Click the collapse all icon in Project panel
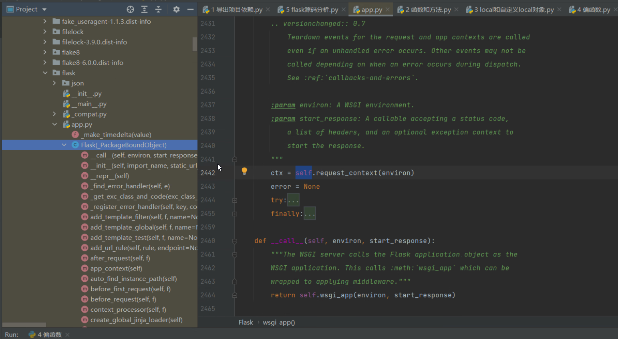618x339 pixels. [158, 9]
